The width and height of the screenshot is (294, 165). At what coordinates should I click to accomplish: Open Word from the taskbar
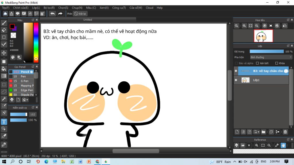[x=80, y=162]
